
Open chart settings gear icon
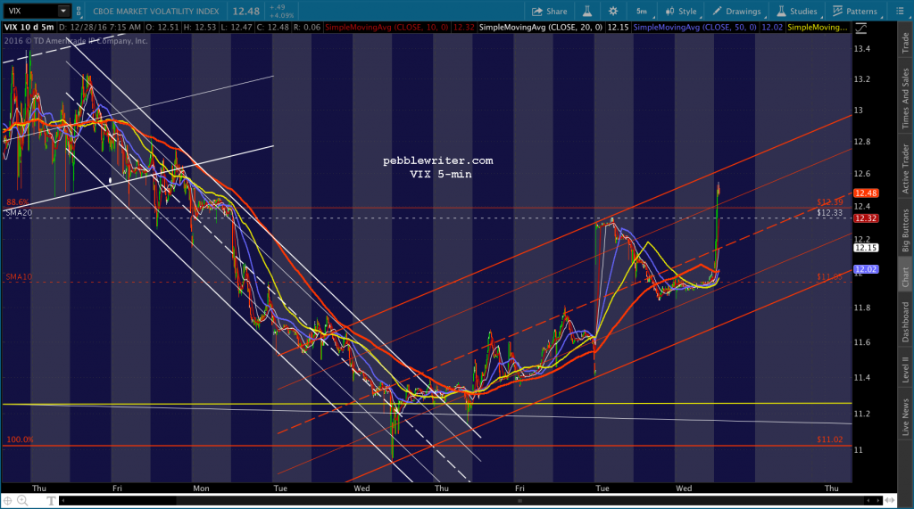click(x=612, y=11)
